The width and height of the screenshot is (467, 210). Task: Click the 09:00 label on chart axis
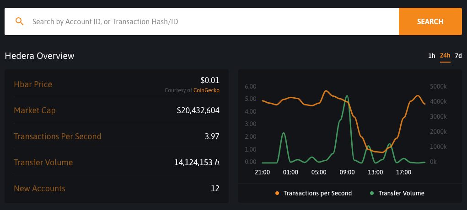click(347, 173)
